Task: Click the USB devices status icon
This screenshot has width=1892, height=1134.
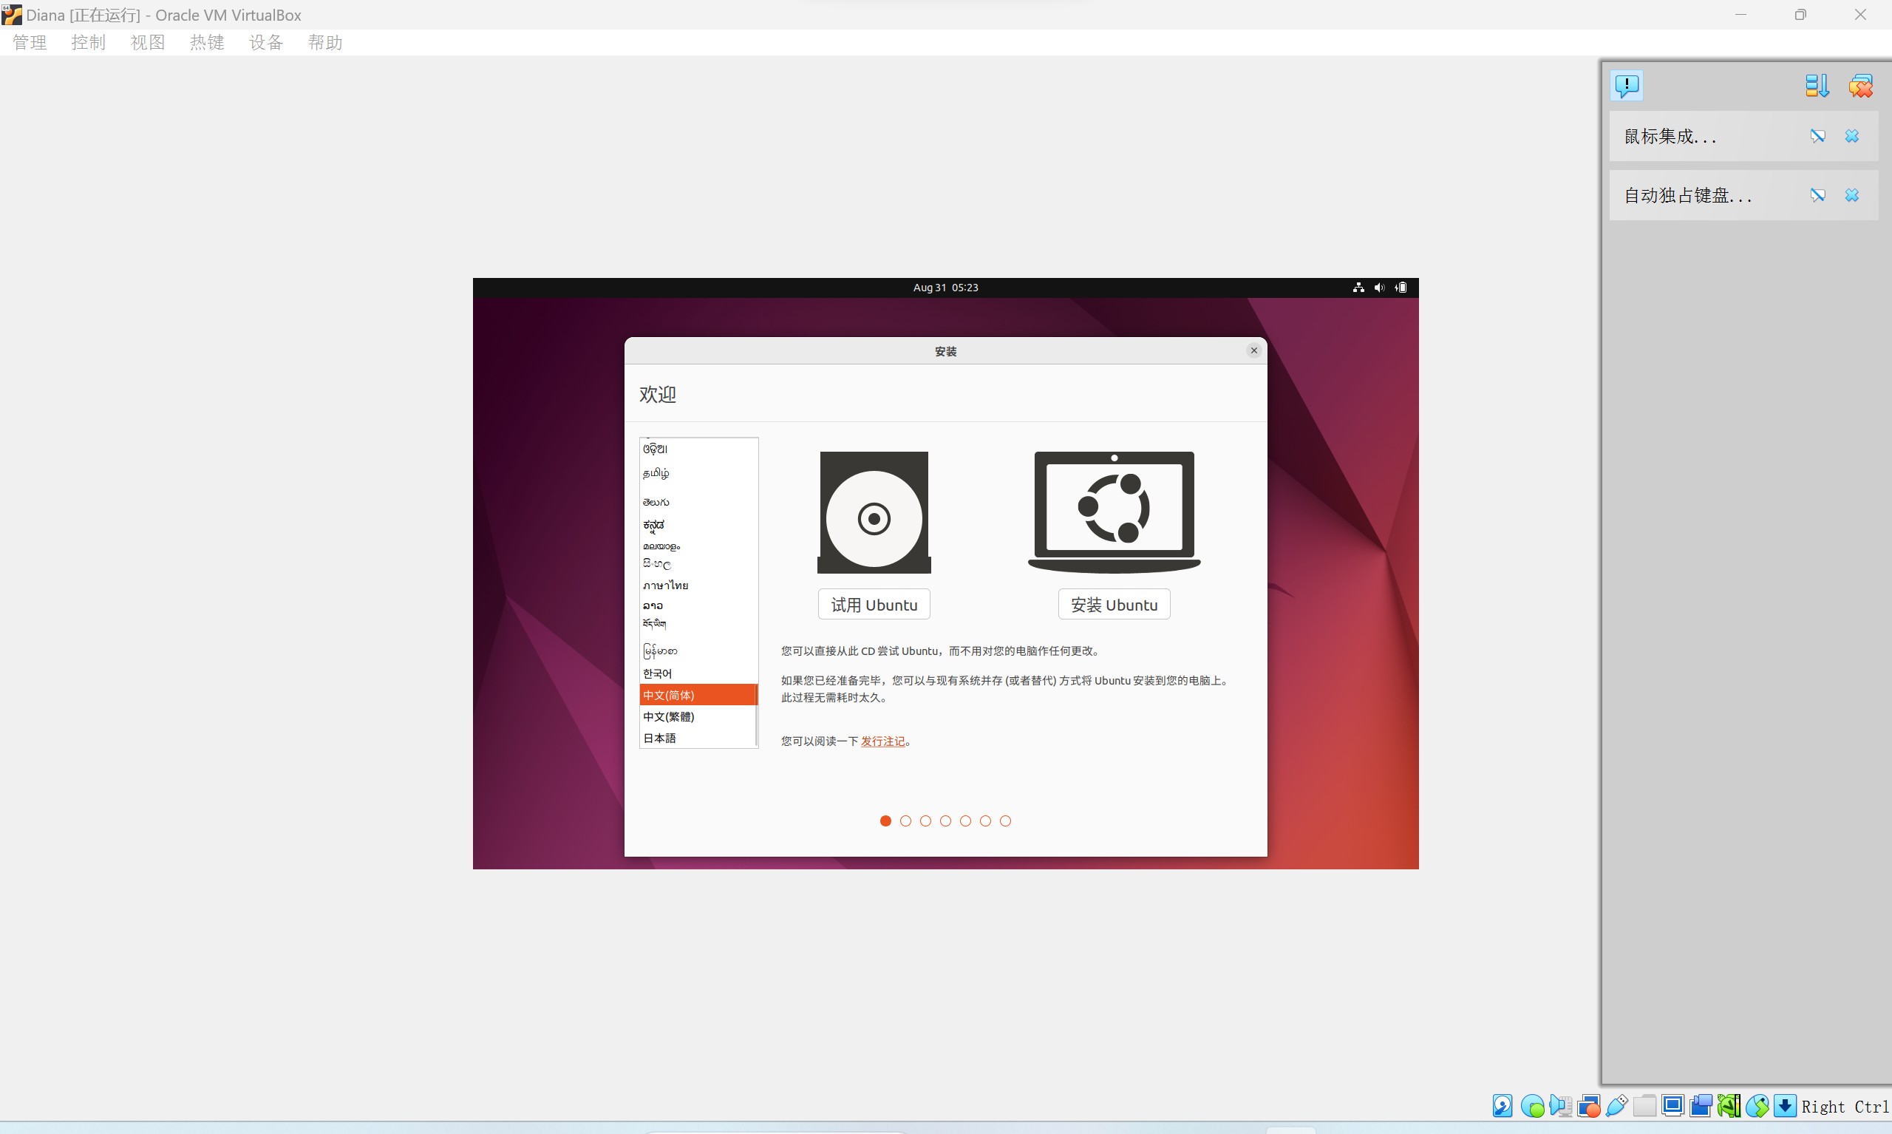Action: tap(1616, 1106)
